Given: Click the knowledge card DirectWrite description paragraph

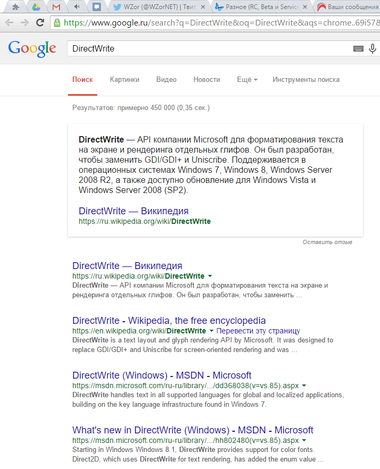Looking at the screenshot, I should [211, 165].
